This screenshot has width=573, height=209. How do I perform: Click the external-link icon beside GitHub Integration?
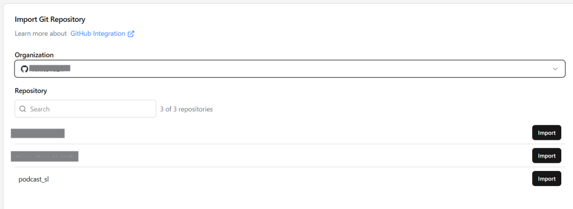coord(131,34)
